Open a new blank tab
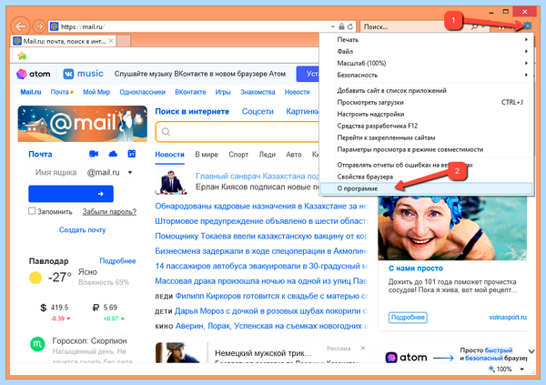Viewport: 546px width, 385px height. coord(124,41)
